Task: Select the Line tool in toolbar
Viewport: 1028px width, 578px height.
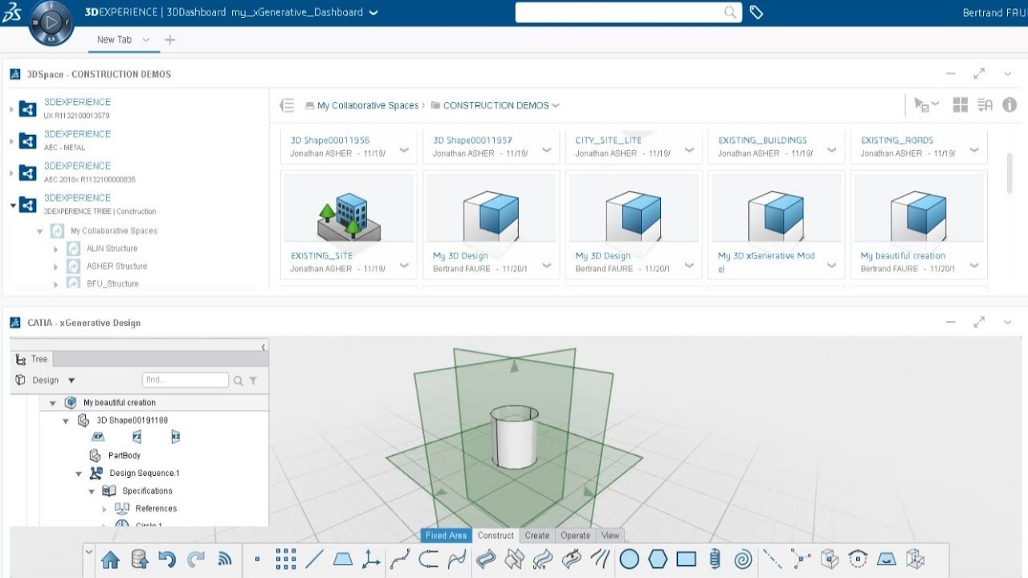Action: click(314, 560)
